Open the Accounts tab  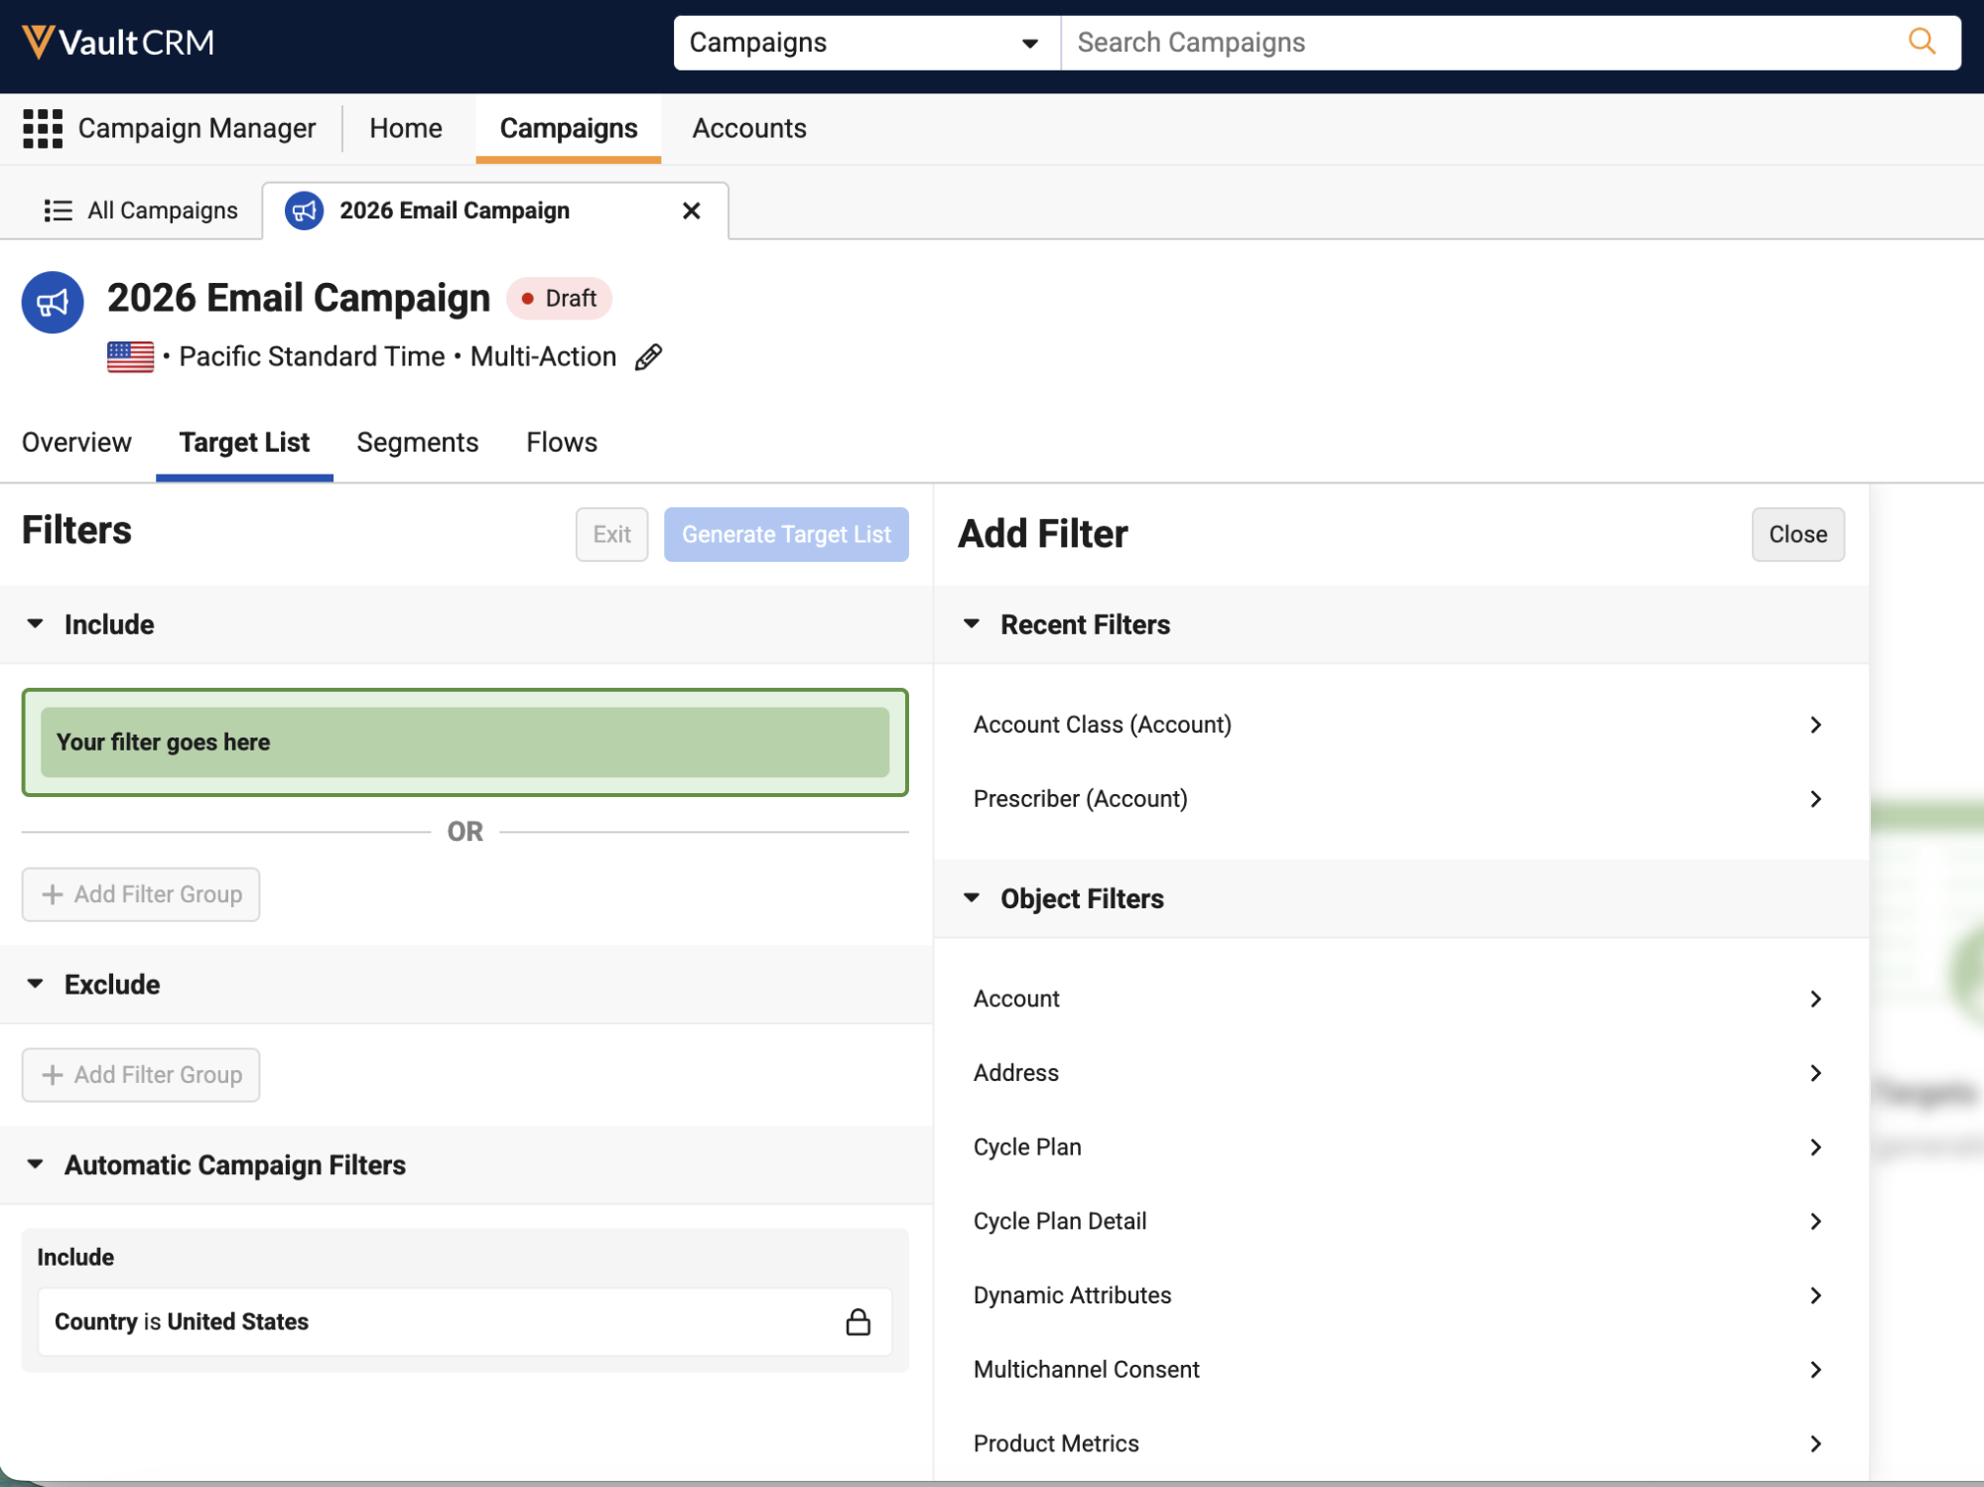coord(749,128)
